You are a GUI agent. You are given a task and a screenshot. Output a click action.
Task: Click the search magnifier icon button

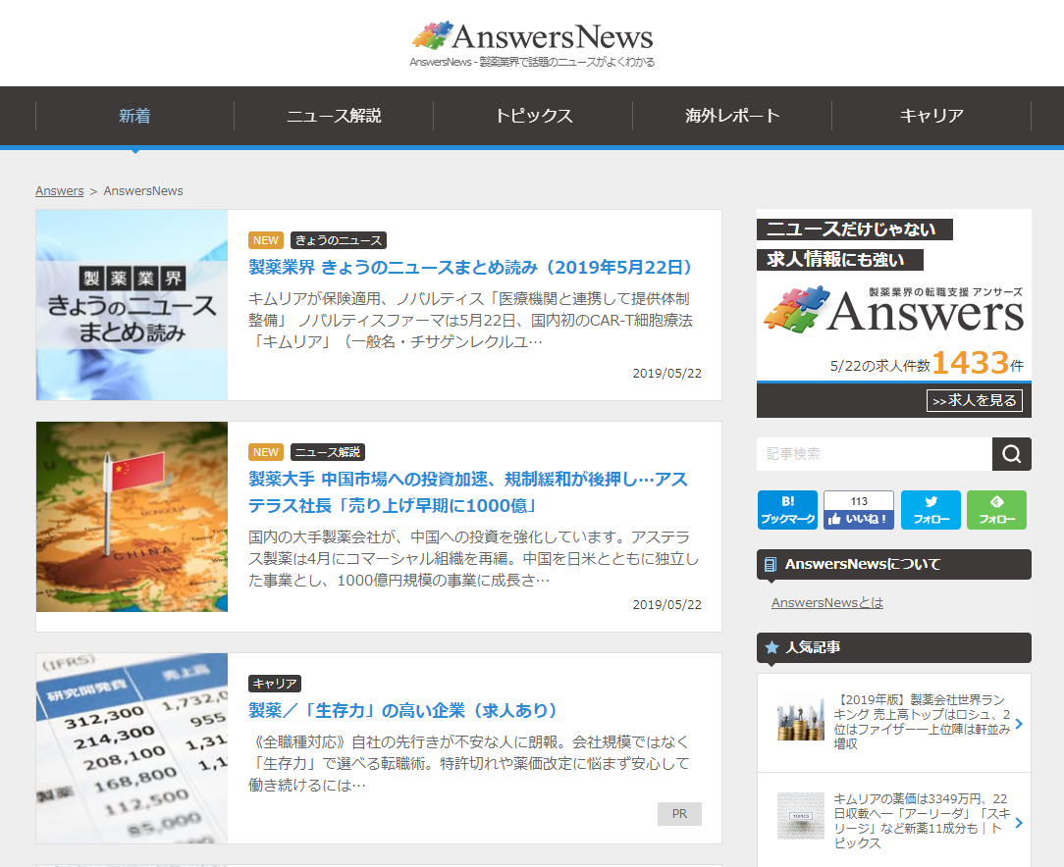point(1011,454)
